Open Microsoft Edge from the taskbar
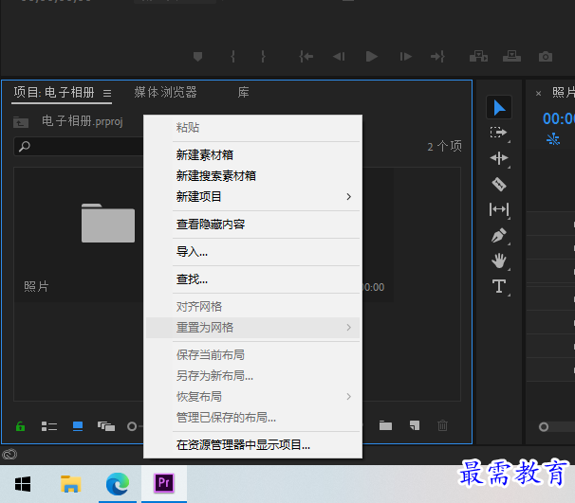575x503 pixels. point(118,484)
